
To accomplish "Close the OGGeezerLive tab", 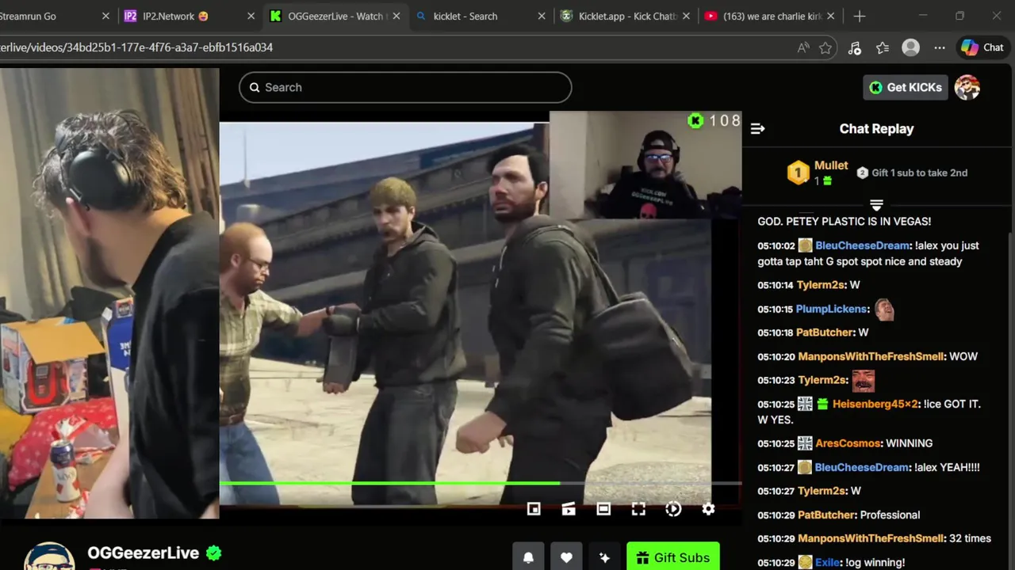I will 396,16.
